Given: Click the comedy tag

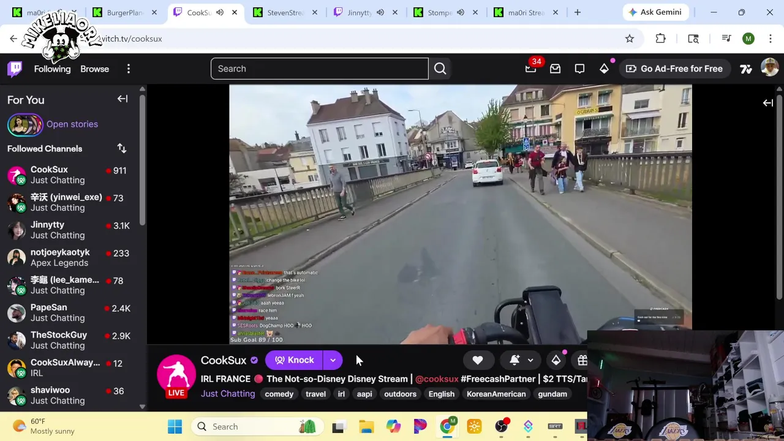Looking at the screenshot, I should (279, 394).
